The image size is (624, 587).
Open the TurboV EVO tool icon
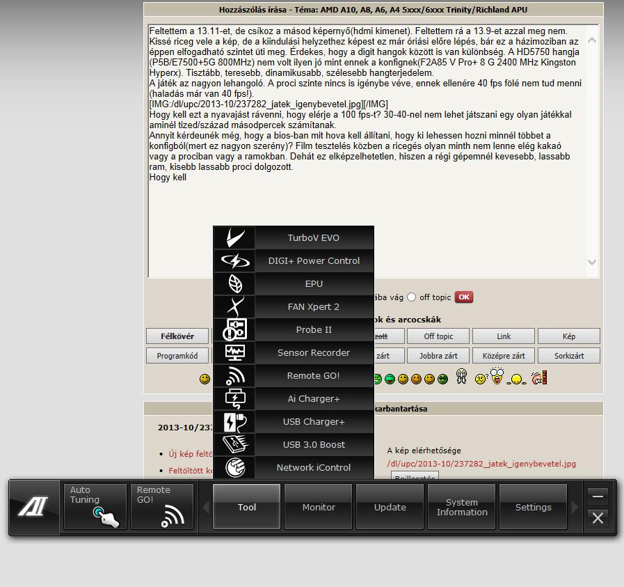coord(235,237)
